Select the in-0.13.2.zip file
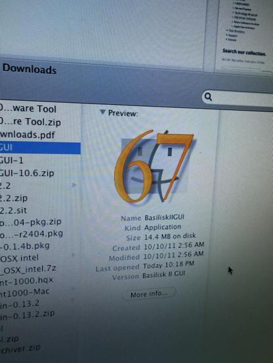 [x=28, y=315]
